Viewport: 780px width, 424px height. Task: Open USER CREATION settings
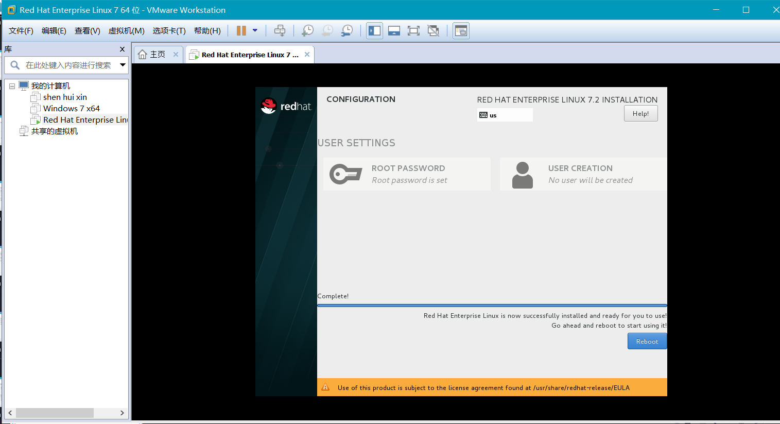point(583,174)
